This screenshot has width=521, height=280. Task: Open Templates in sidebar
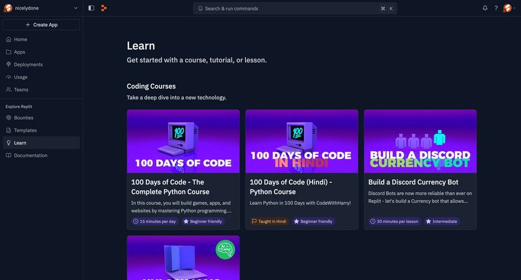click(41, 130)
